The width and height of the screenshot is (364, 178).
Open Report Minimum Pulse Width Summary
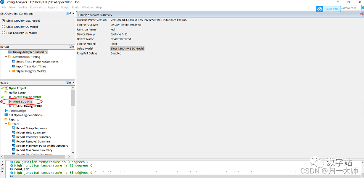pos(42,146)
